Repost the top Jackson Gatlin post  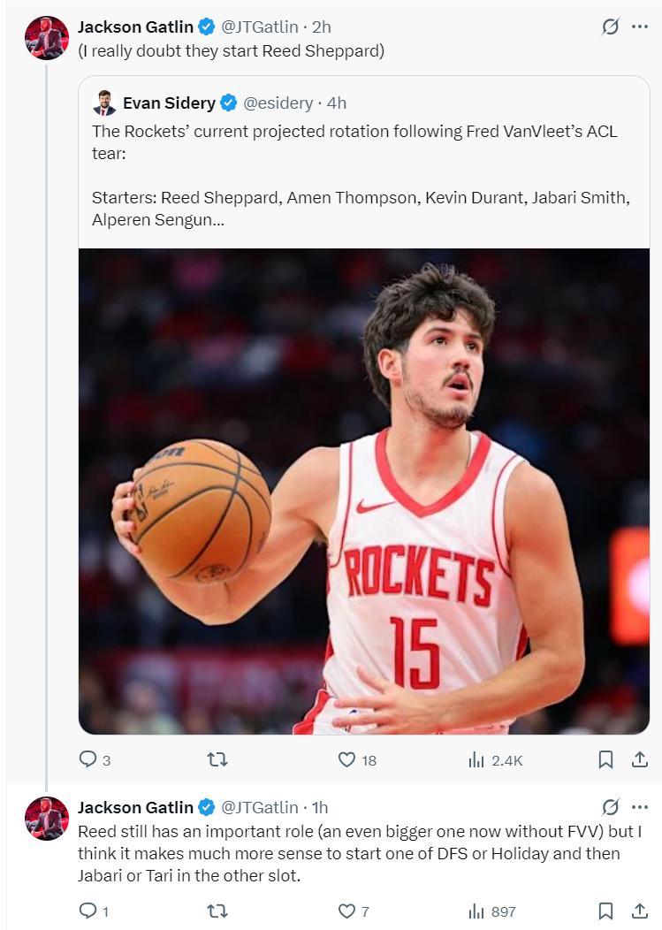click(217, 759)
